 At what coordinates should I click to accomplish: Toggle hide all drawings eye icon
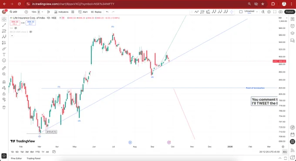click(x=4, y=100)
